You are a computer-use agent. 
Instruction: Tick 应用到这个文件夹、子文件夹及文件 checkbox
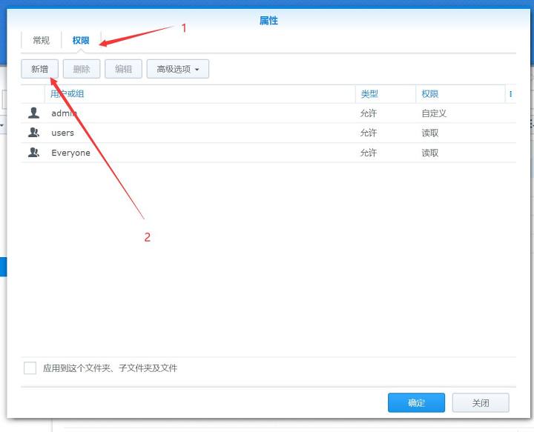tap(30, 368)
